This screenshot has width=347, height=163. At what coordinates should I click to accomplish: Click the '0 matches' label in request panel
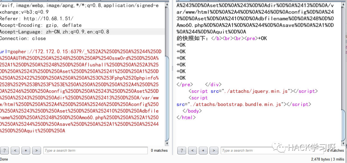tap(159, 150)
